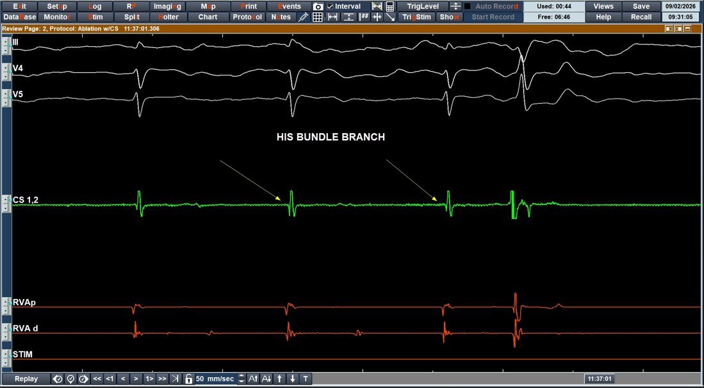
Task: Select the diagonal caliper interval icon
Action: tap(377, 7)
